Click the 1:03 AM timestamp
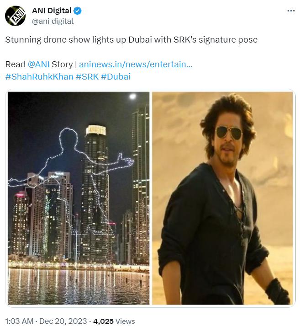 click(19, 321)
